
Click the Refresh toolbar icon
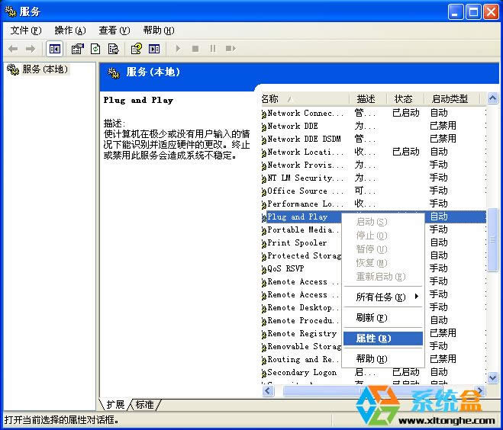(95, 49)
